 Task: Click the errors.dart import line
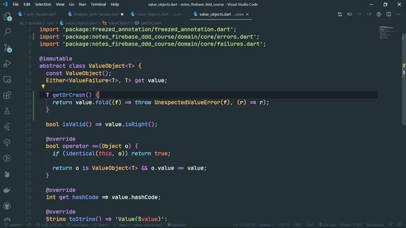[149, 37]
